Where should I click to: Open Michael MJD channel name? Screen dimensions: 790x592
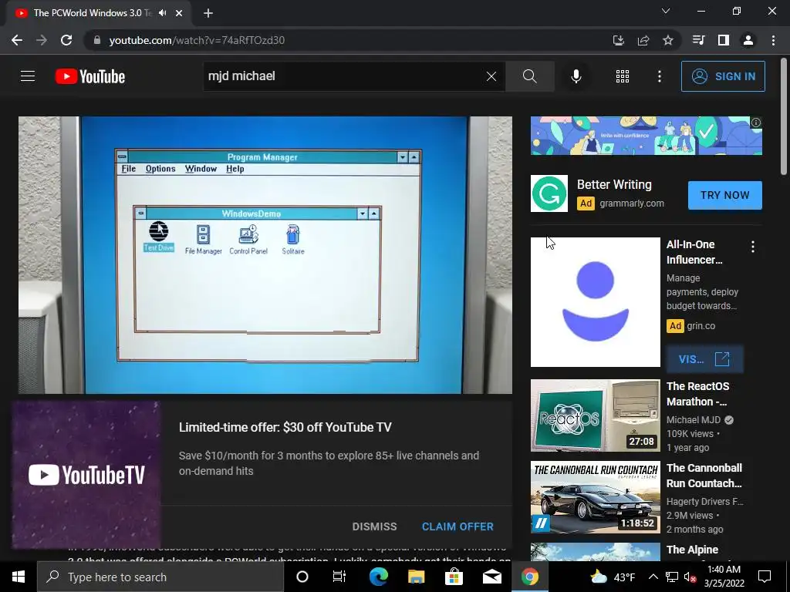pos(694,420)
